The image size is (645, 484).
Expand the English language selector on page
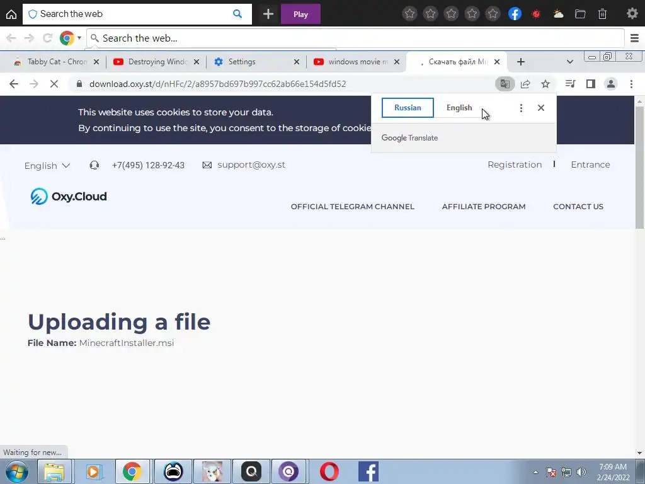pyautogui.click(x=47, y=166)
